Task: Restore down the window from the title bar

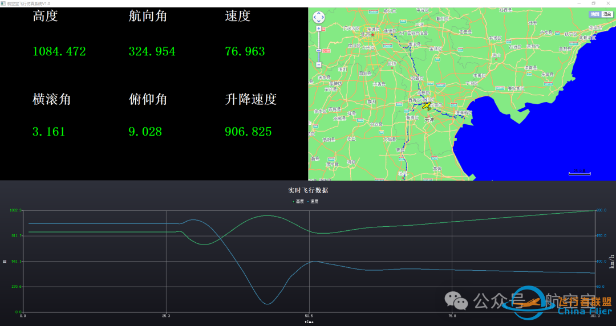Action: pos(594,3)
